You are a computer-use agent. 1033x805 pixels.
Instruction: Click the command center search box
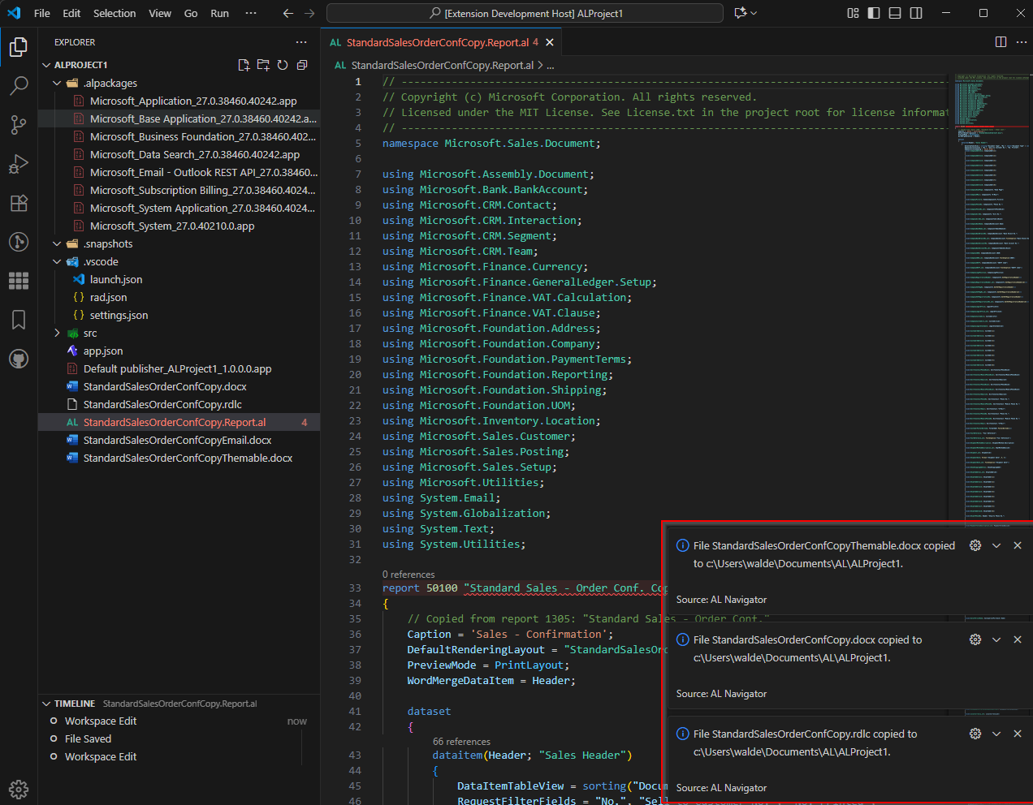tap(525, 13)
